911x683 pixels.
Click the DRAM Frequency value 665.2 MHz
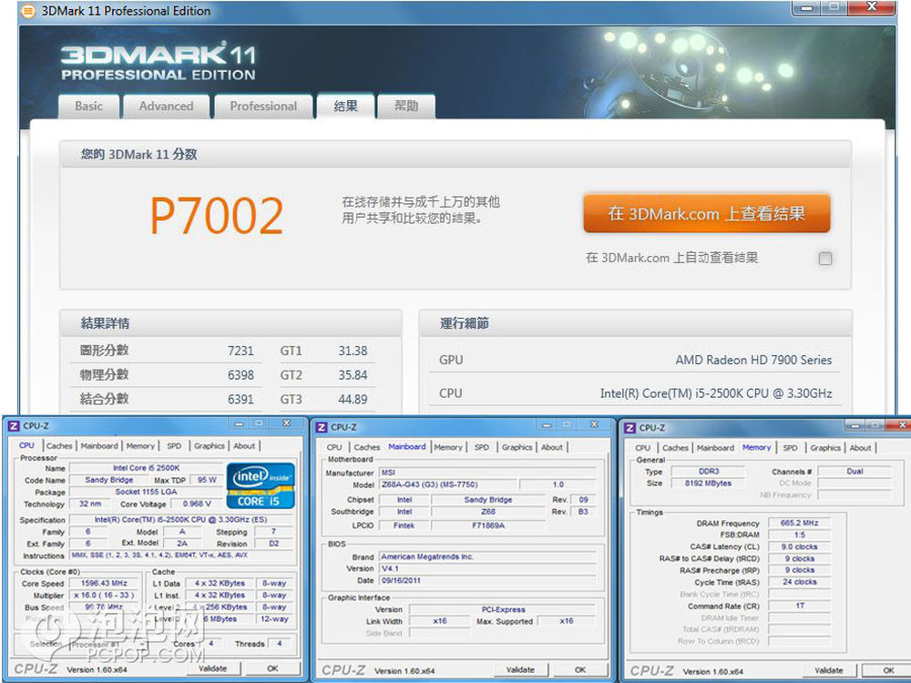pyautogui.click(x=800, y=523)
